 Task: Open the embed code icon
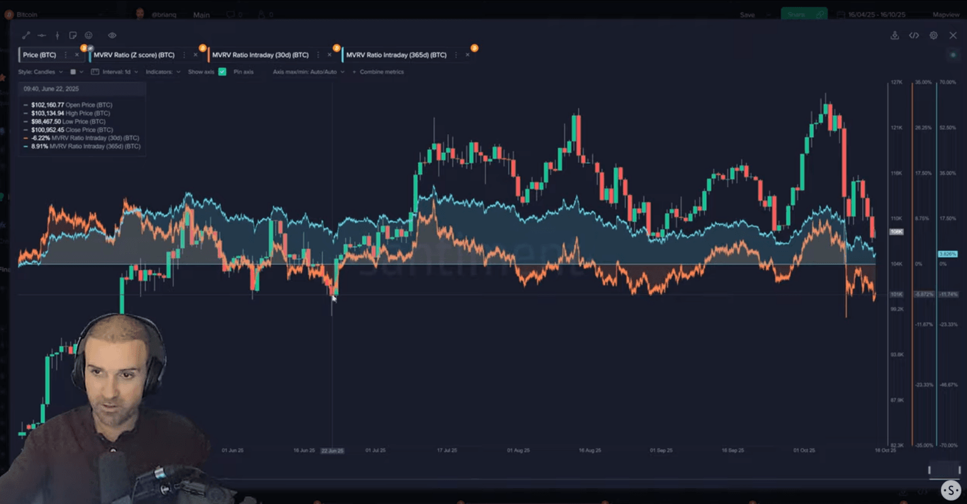pyautogui.click(x=914, y=36)
